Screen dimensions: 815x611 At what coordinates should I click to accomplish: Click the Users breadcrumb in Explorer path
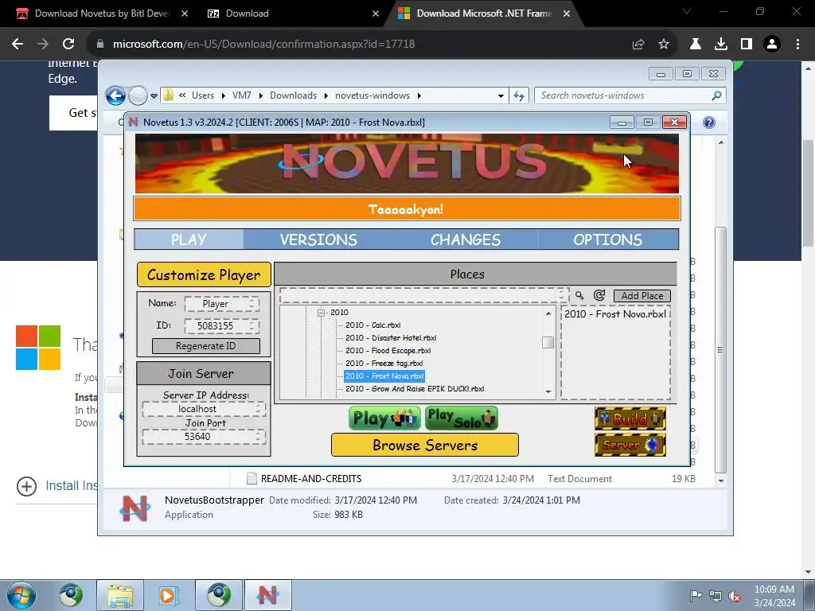[x=203, y=95]
